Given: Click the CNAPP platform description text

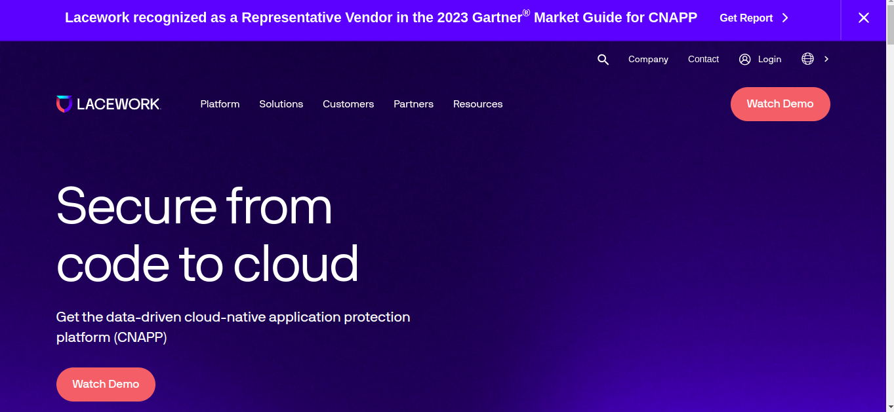Looking at the screenshot, I should coord(233,328).
